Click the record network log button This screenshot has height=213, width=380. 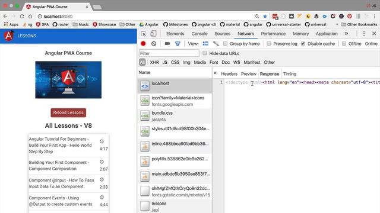pyautogui.click(x=143, y=44)
